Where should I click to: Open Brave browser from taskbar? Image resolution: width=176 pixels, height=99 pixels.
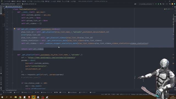coord(29,97)
